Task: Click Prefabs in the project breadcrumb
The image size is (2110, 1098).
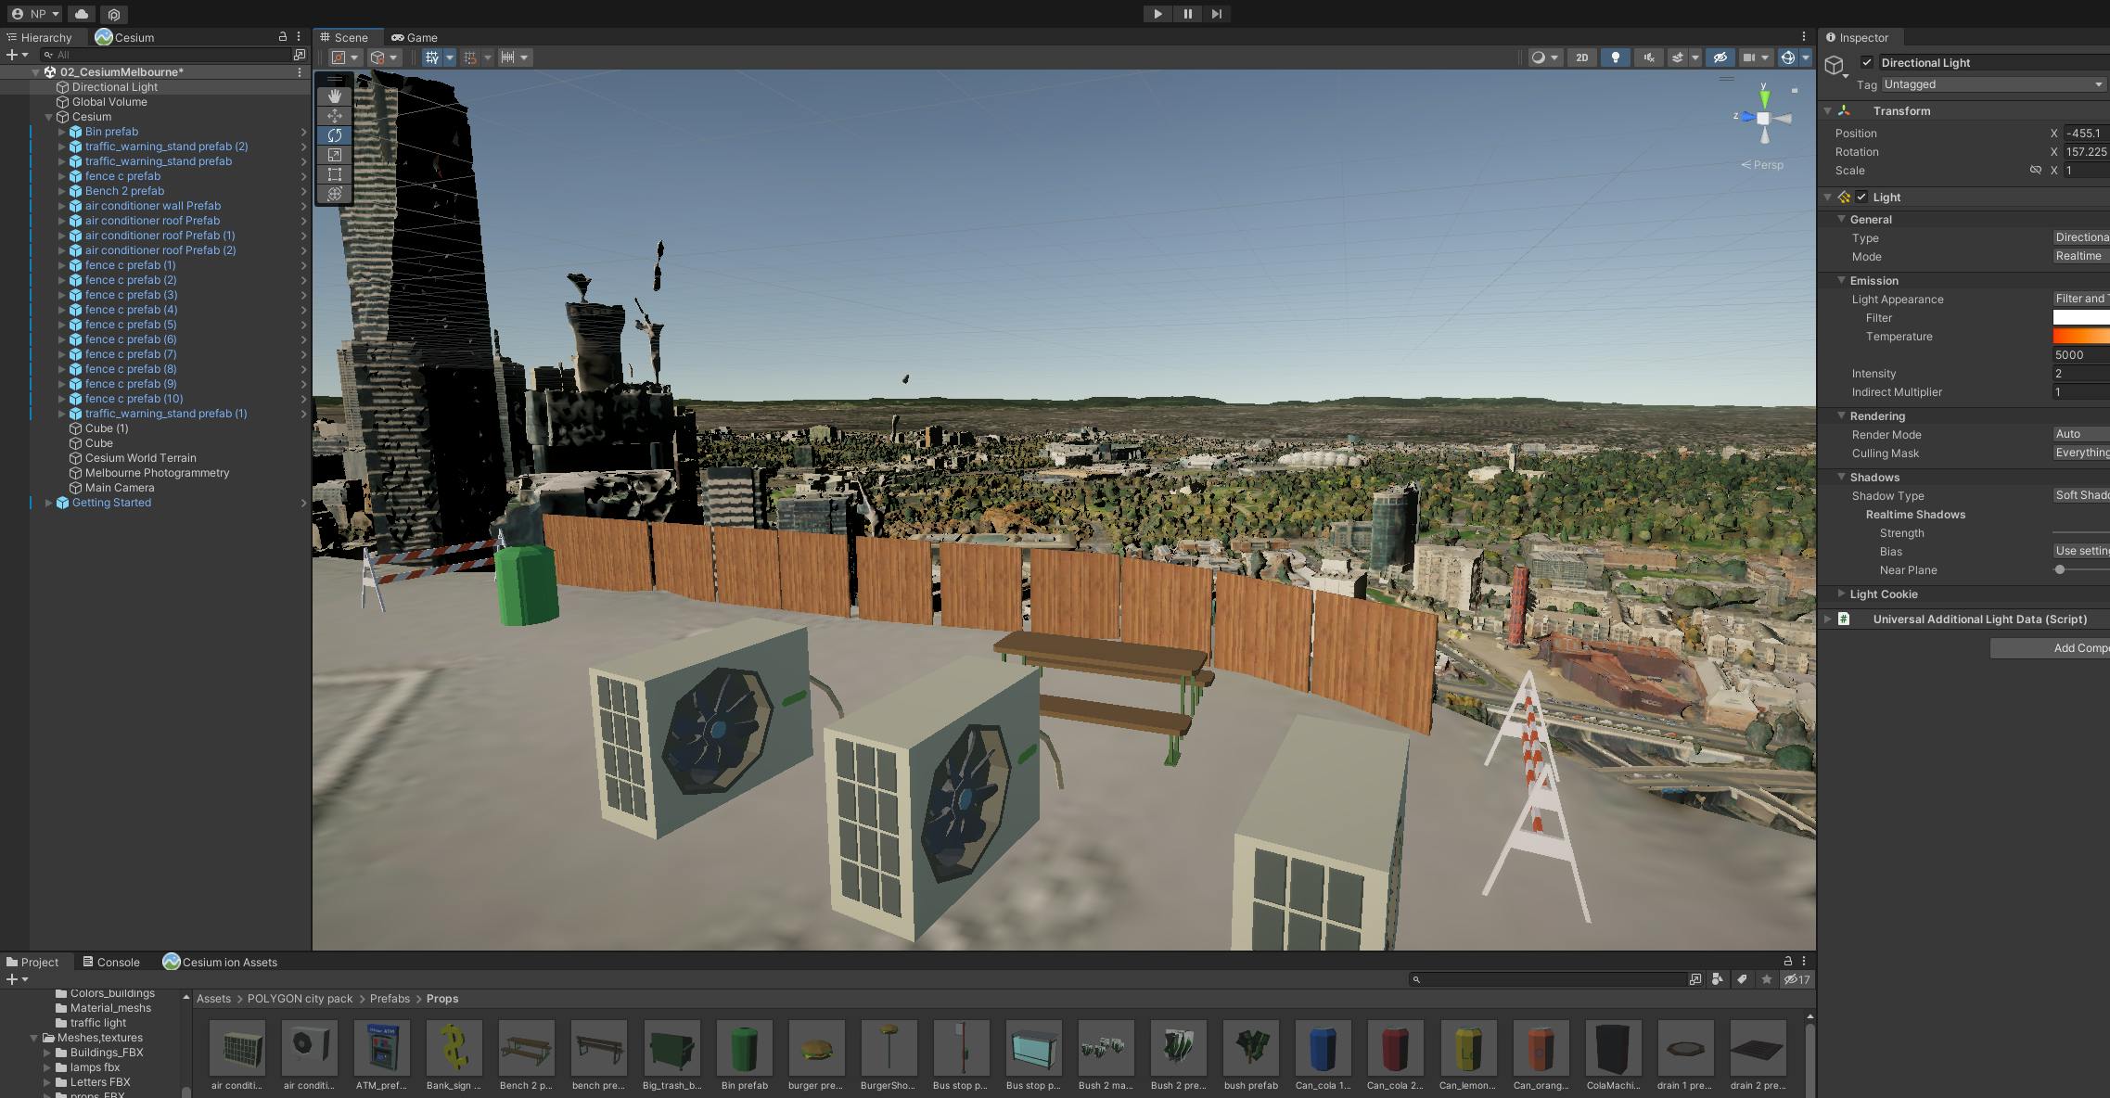Action: (x=390, y=999)
